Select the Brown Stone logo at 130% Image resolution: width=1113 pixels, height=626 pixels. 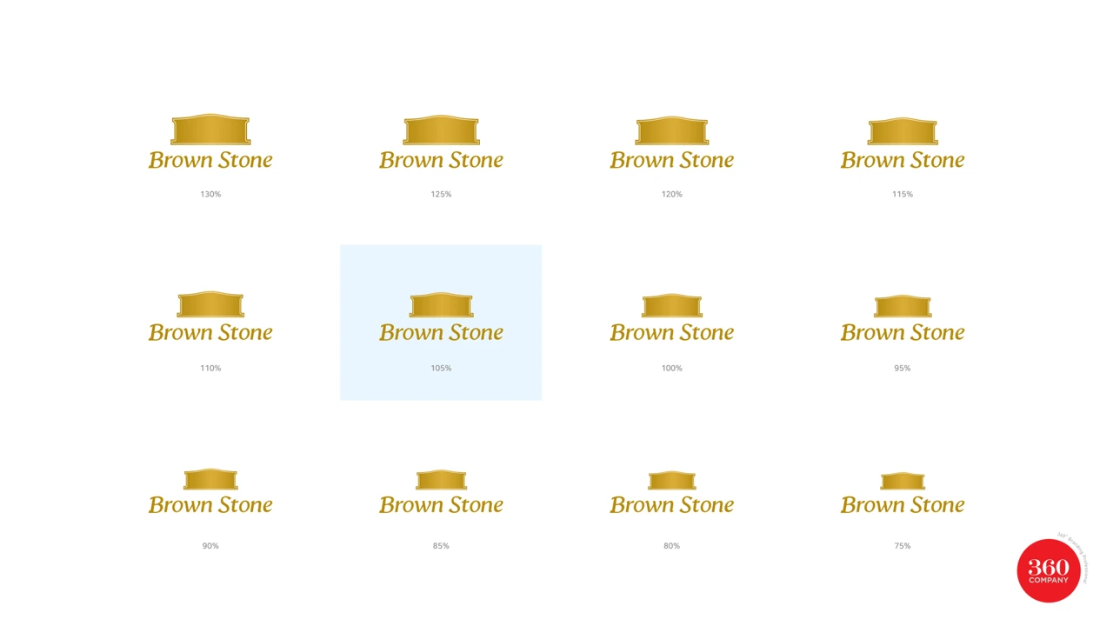coord(210,142)
